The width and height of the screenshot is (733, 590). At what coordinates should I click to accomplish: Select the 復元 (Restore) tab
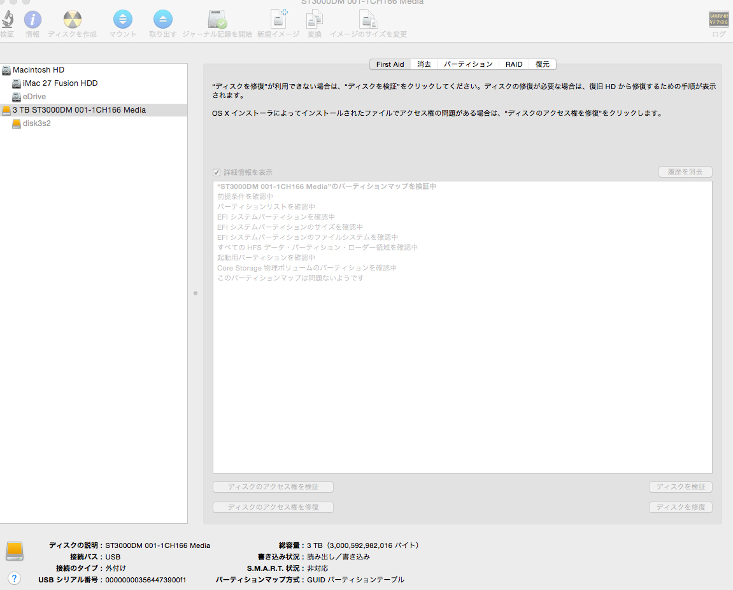(543, 64)
